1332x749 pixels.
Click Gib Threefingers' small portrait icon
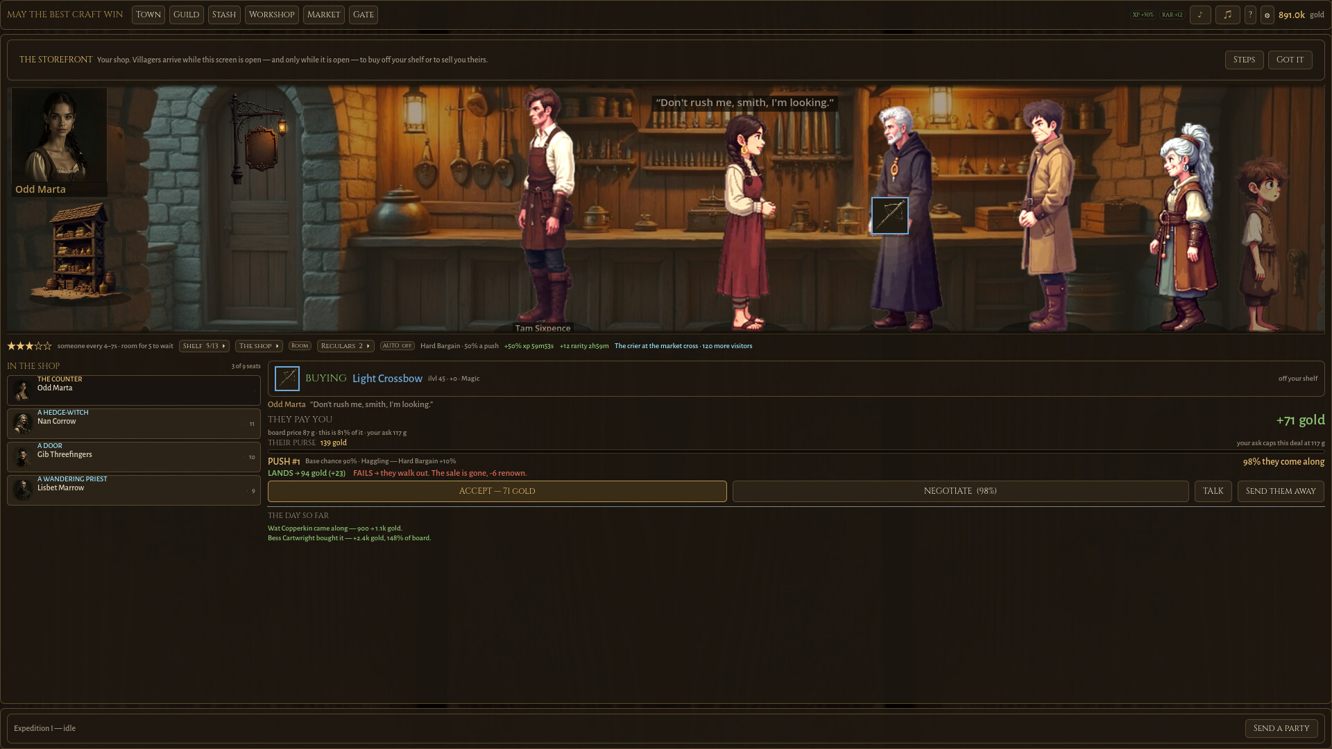[x=23, y=456]
